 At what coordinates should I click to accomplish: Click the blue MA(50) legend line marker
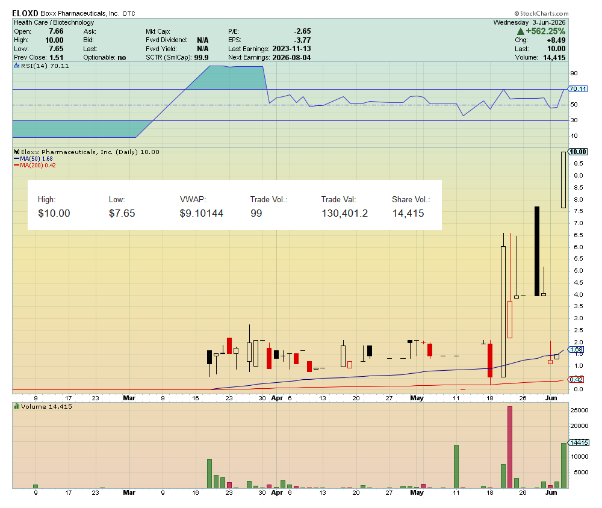point(16,158)
